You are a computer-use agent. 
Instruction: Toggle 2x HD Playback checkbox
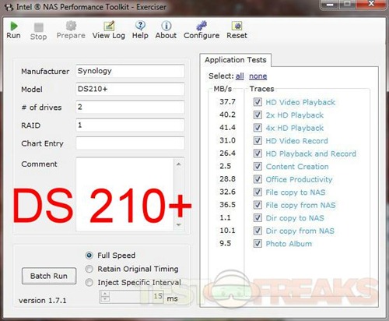258,115
